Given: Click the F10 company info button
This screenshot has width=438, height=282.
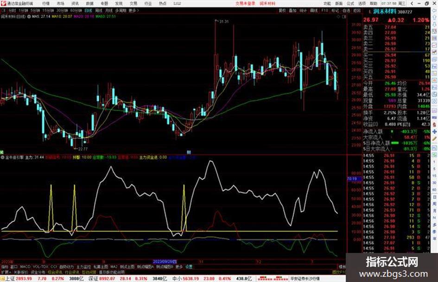Looking at the screenshot, I should point(324,10).
